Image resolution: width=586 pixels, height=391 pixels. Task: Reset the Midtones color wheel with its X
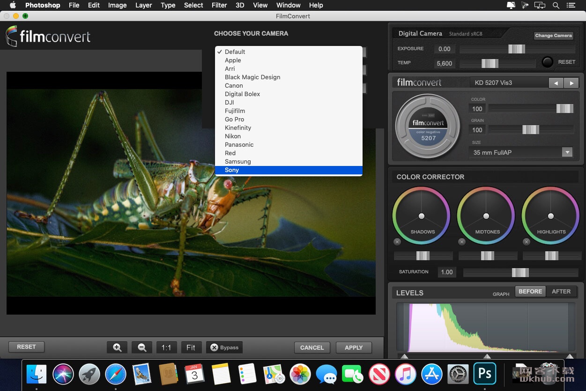462,242
